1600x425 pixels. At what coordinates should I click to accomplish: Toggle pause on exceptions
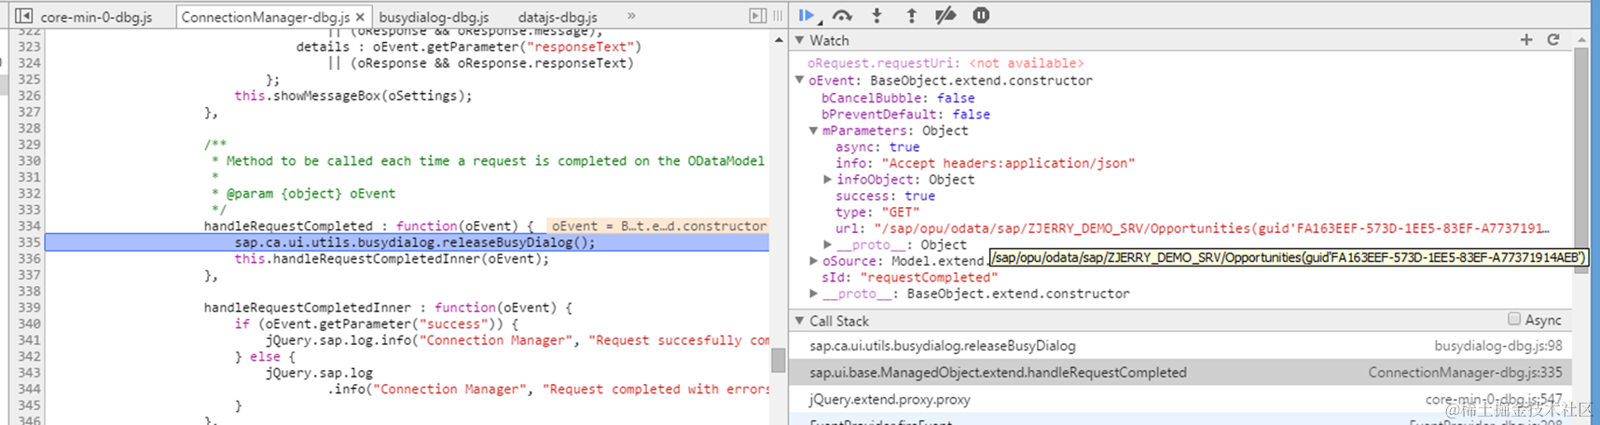pos(981,16)
